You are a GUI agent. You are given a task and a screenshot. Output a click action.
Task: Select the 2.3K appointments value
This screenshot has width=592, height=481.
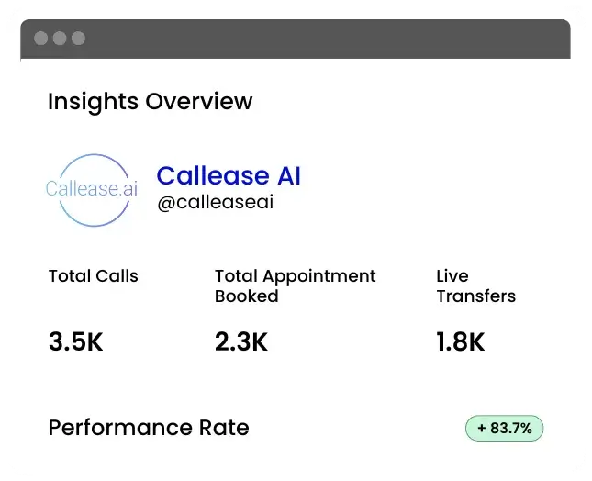coord(240,342)
